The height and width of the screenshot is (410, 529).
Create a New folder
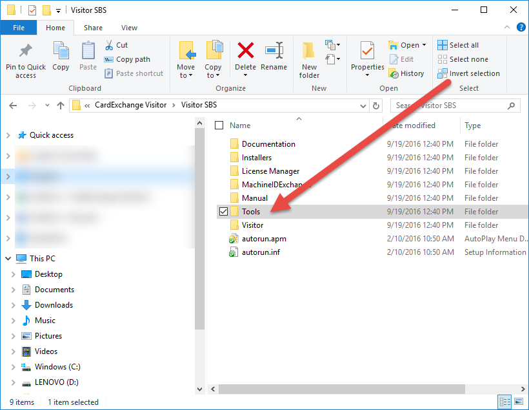pyautogui.click(x=309, y=61)
